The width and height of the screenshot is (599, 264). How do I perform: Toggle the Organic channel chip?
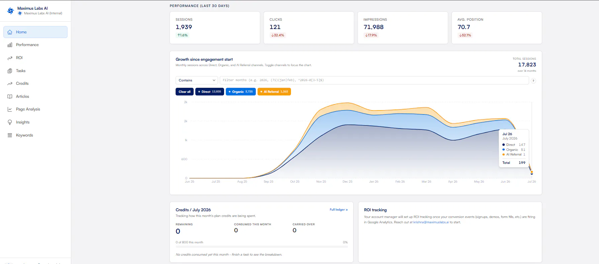(x=241, y=91)
